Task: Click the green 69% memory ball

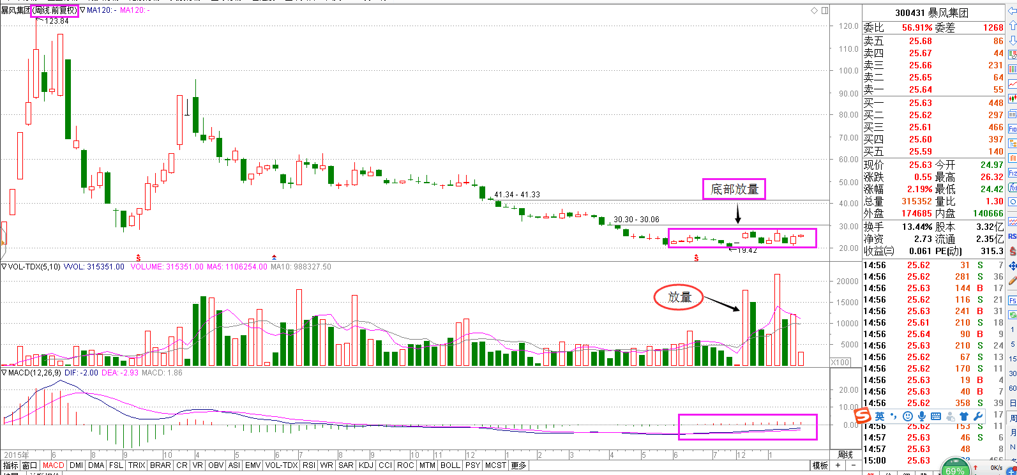Action: [x=954, y=469]
